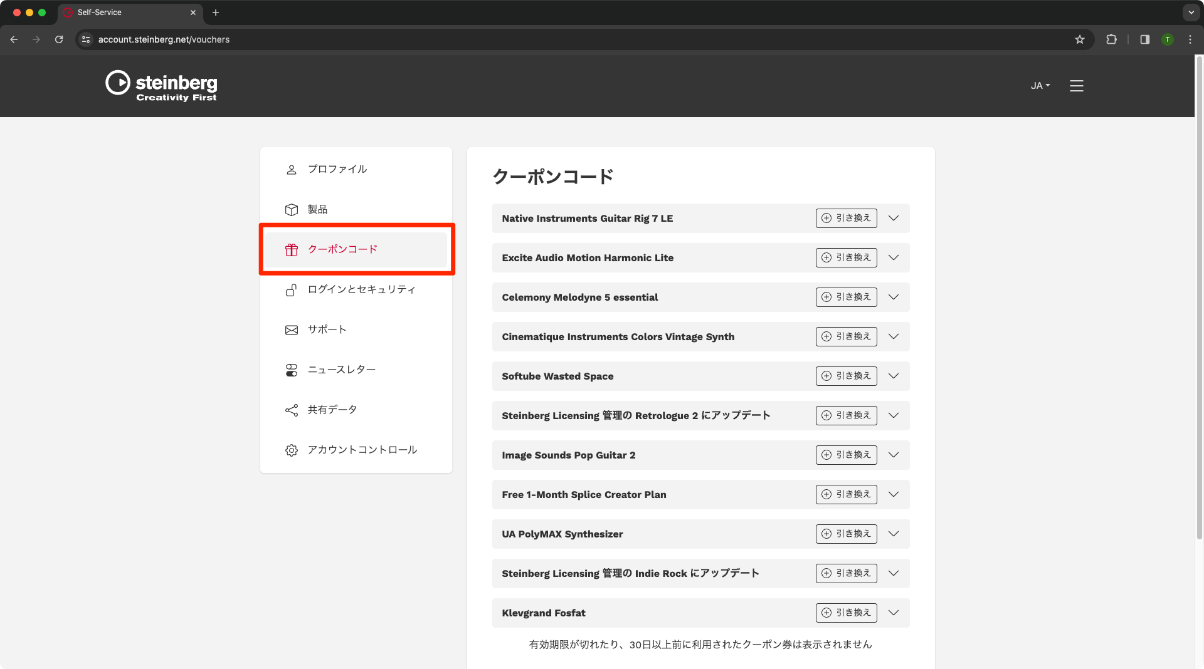The image size is (1204, 669).
Task: Click the address bar URL field
Action: (583, 39)
